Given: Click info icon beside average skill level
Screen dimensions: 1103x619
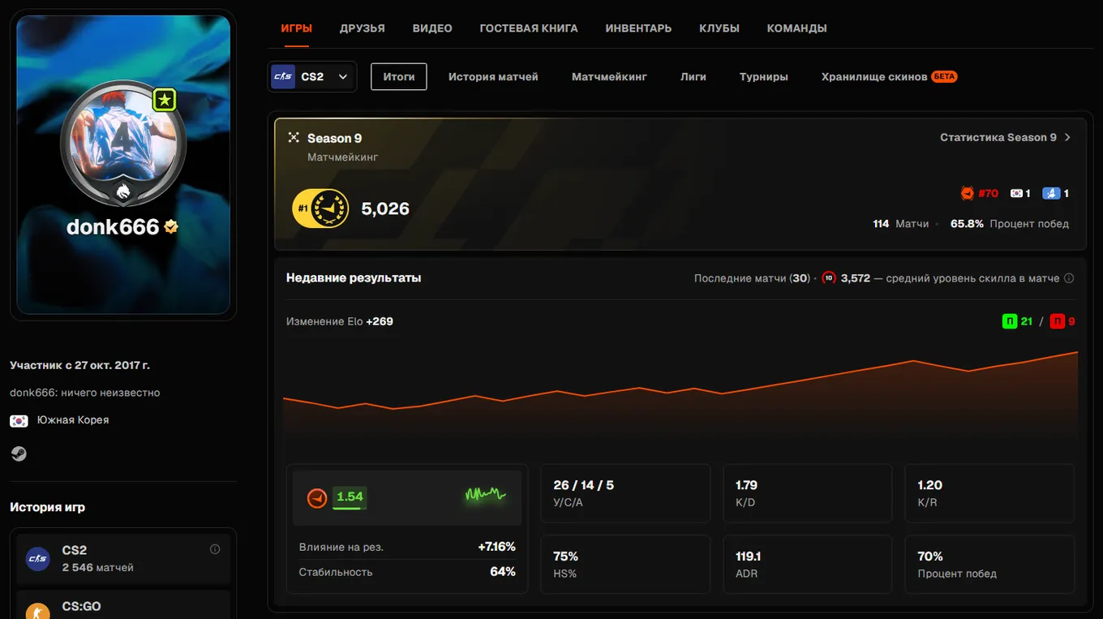Looking at the screenshot, I should pos(1069,278).
